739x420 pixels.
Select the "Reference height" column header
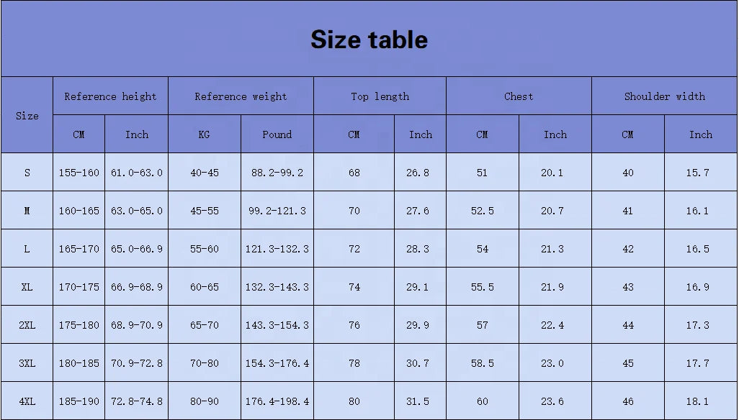[x=110, y=96]
